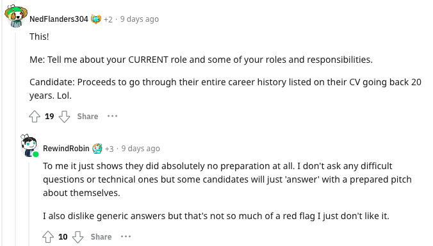Click the award badge beside NedFlanders304
Viewport: 433px width, 246px height.
pos(96,19)
